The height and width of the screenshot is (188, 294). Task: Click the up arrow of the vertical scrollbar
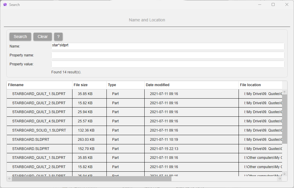point(284,91)
